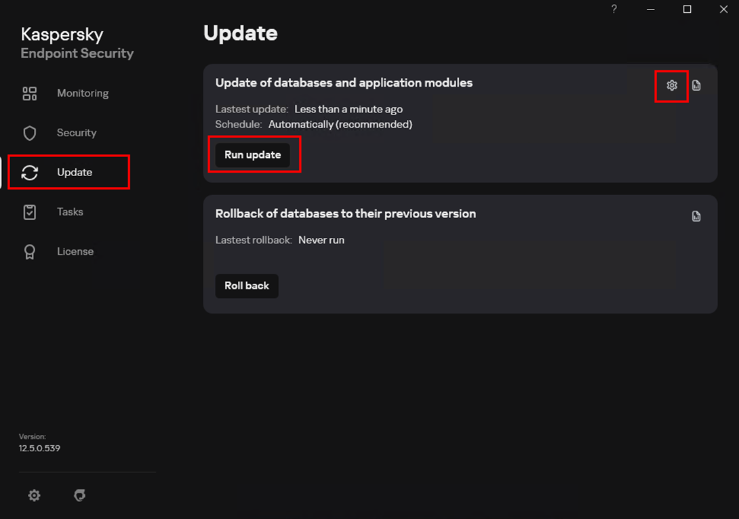This screenshot has width=739, height=519.
Task: Click the License ribbon icon
Action: pos(30,252)
